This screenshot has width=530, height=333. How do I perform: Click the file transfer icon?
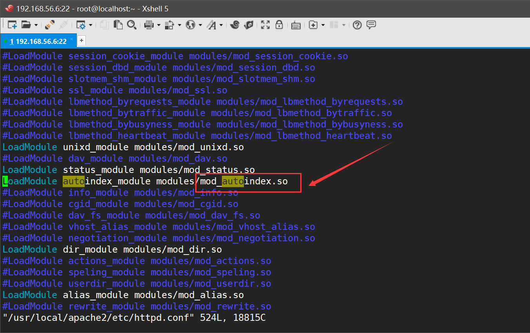coord(169,25)
